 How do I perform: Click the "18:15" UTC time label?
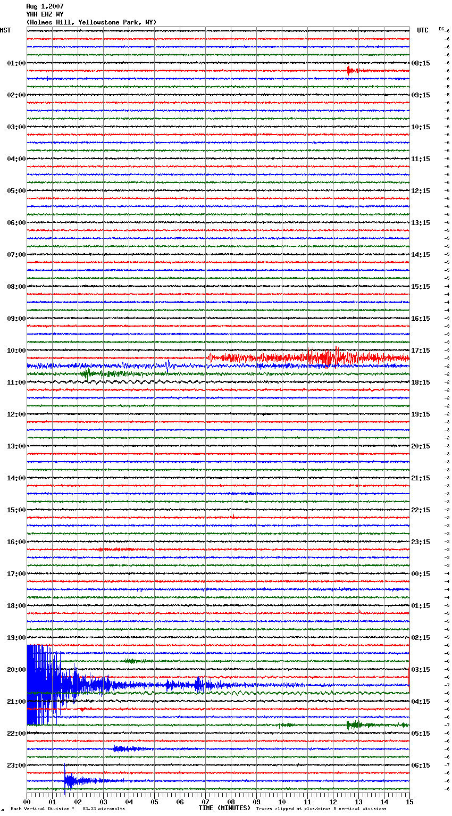click(x=421, y=382)
